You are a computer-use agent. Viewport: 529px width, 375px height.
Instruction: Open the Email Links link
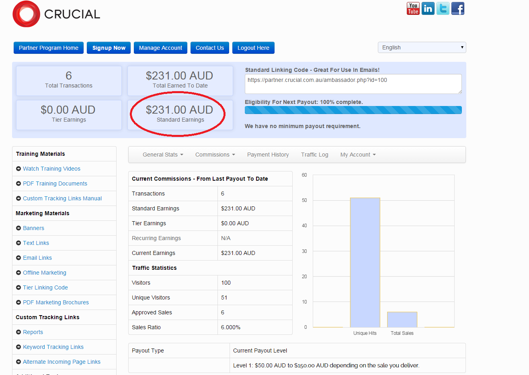point(37,258)
